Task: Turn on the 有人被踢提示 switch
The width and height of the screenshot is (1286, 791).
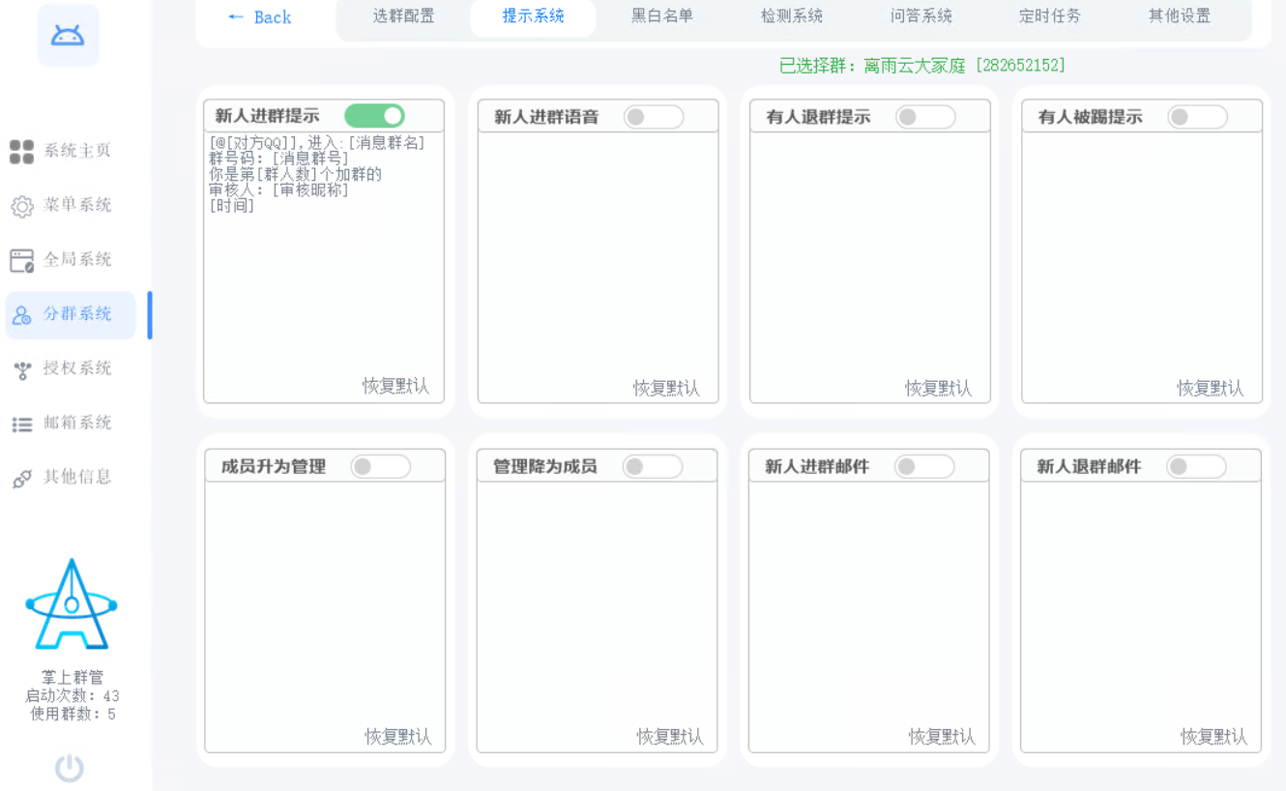Action: click(1197, 117)
